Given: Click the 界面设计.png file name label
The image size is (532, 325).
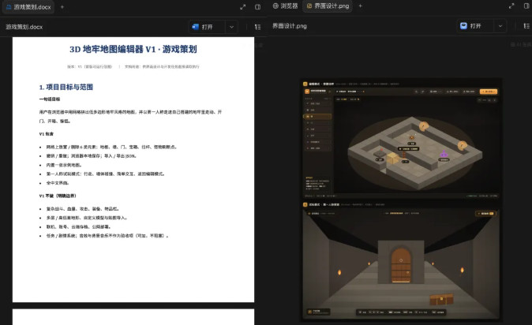Looking at the screenshot, I should (x=290, y=26).
